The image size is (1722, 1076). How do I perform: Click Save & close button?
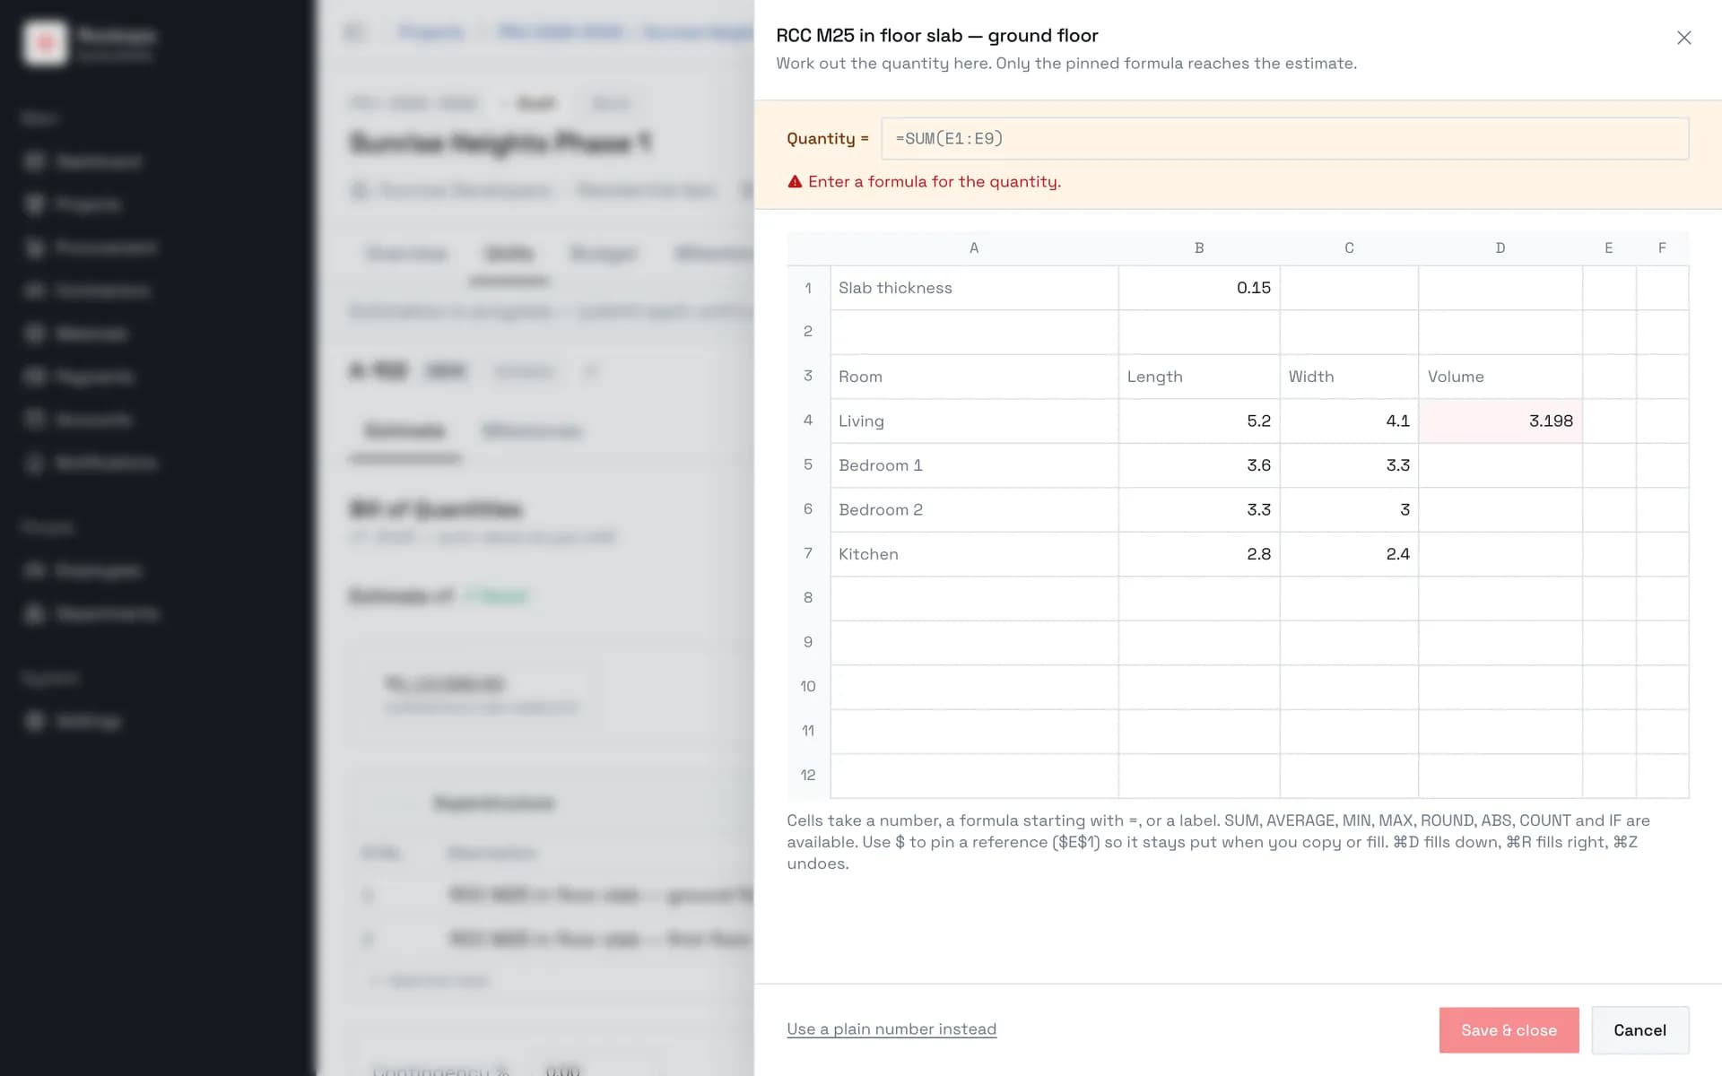1509,1030
